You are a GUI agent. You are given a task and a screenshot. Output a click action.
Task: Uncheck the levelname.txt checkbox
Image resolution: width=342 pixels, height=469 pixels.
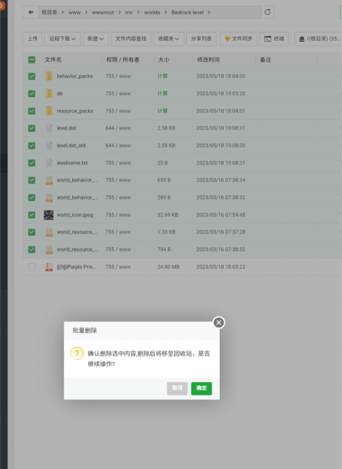tap(32, 163)
